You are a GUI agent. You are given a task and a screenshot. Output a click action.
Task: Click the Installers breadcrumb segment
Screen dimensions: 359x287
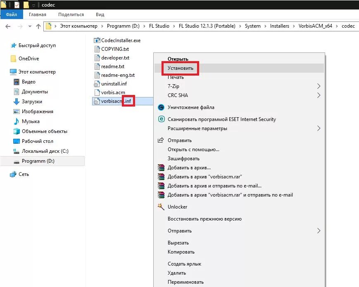pyautogui.click(x=280, y=26)
